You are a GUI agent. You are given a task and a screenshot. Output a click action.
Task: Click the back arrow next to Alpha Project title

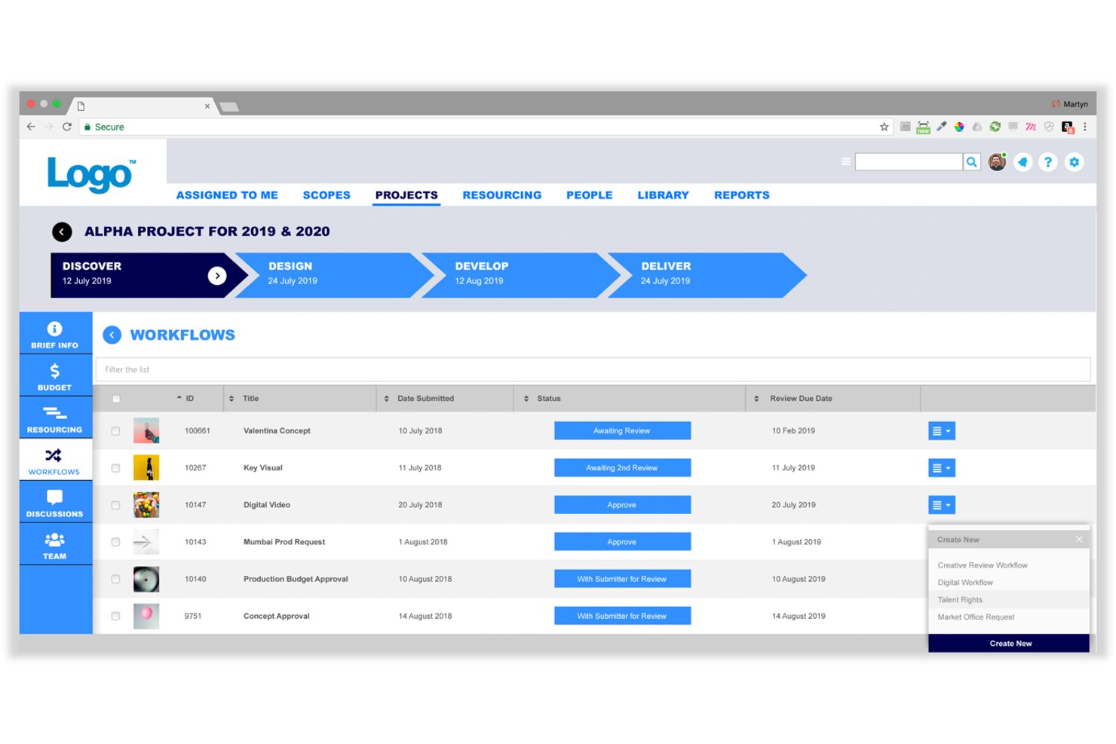(62, 232)
